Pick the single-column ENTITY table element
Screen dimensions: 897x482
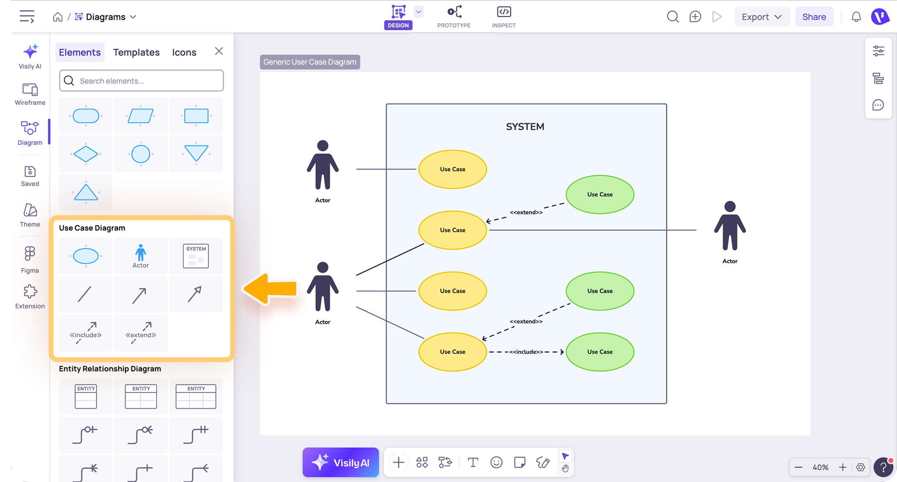[x=86, y=396]
